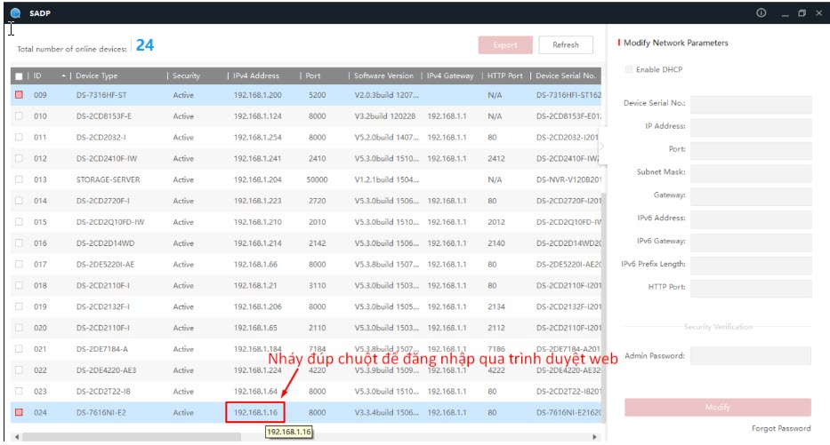Screen dimensions: 830x445
Task: Click the Admin Password input field
Action: (x=750, y=356)
